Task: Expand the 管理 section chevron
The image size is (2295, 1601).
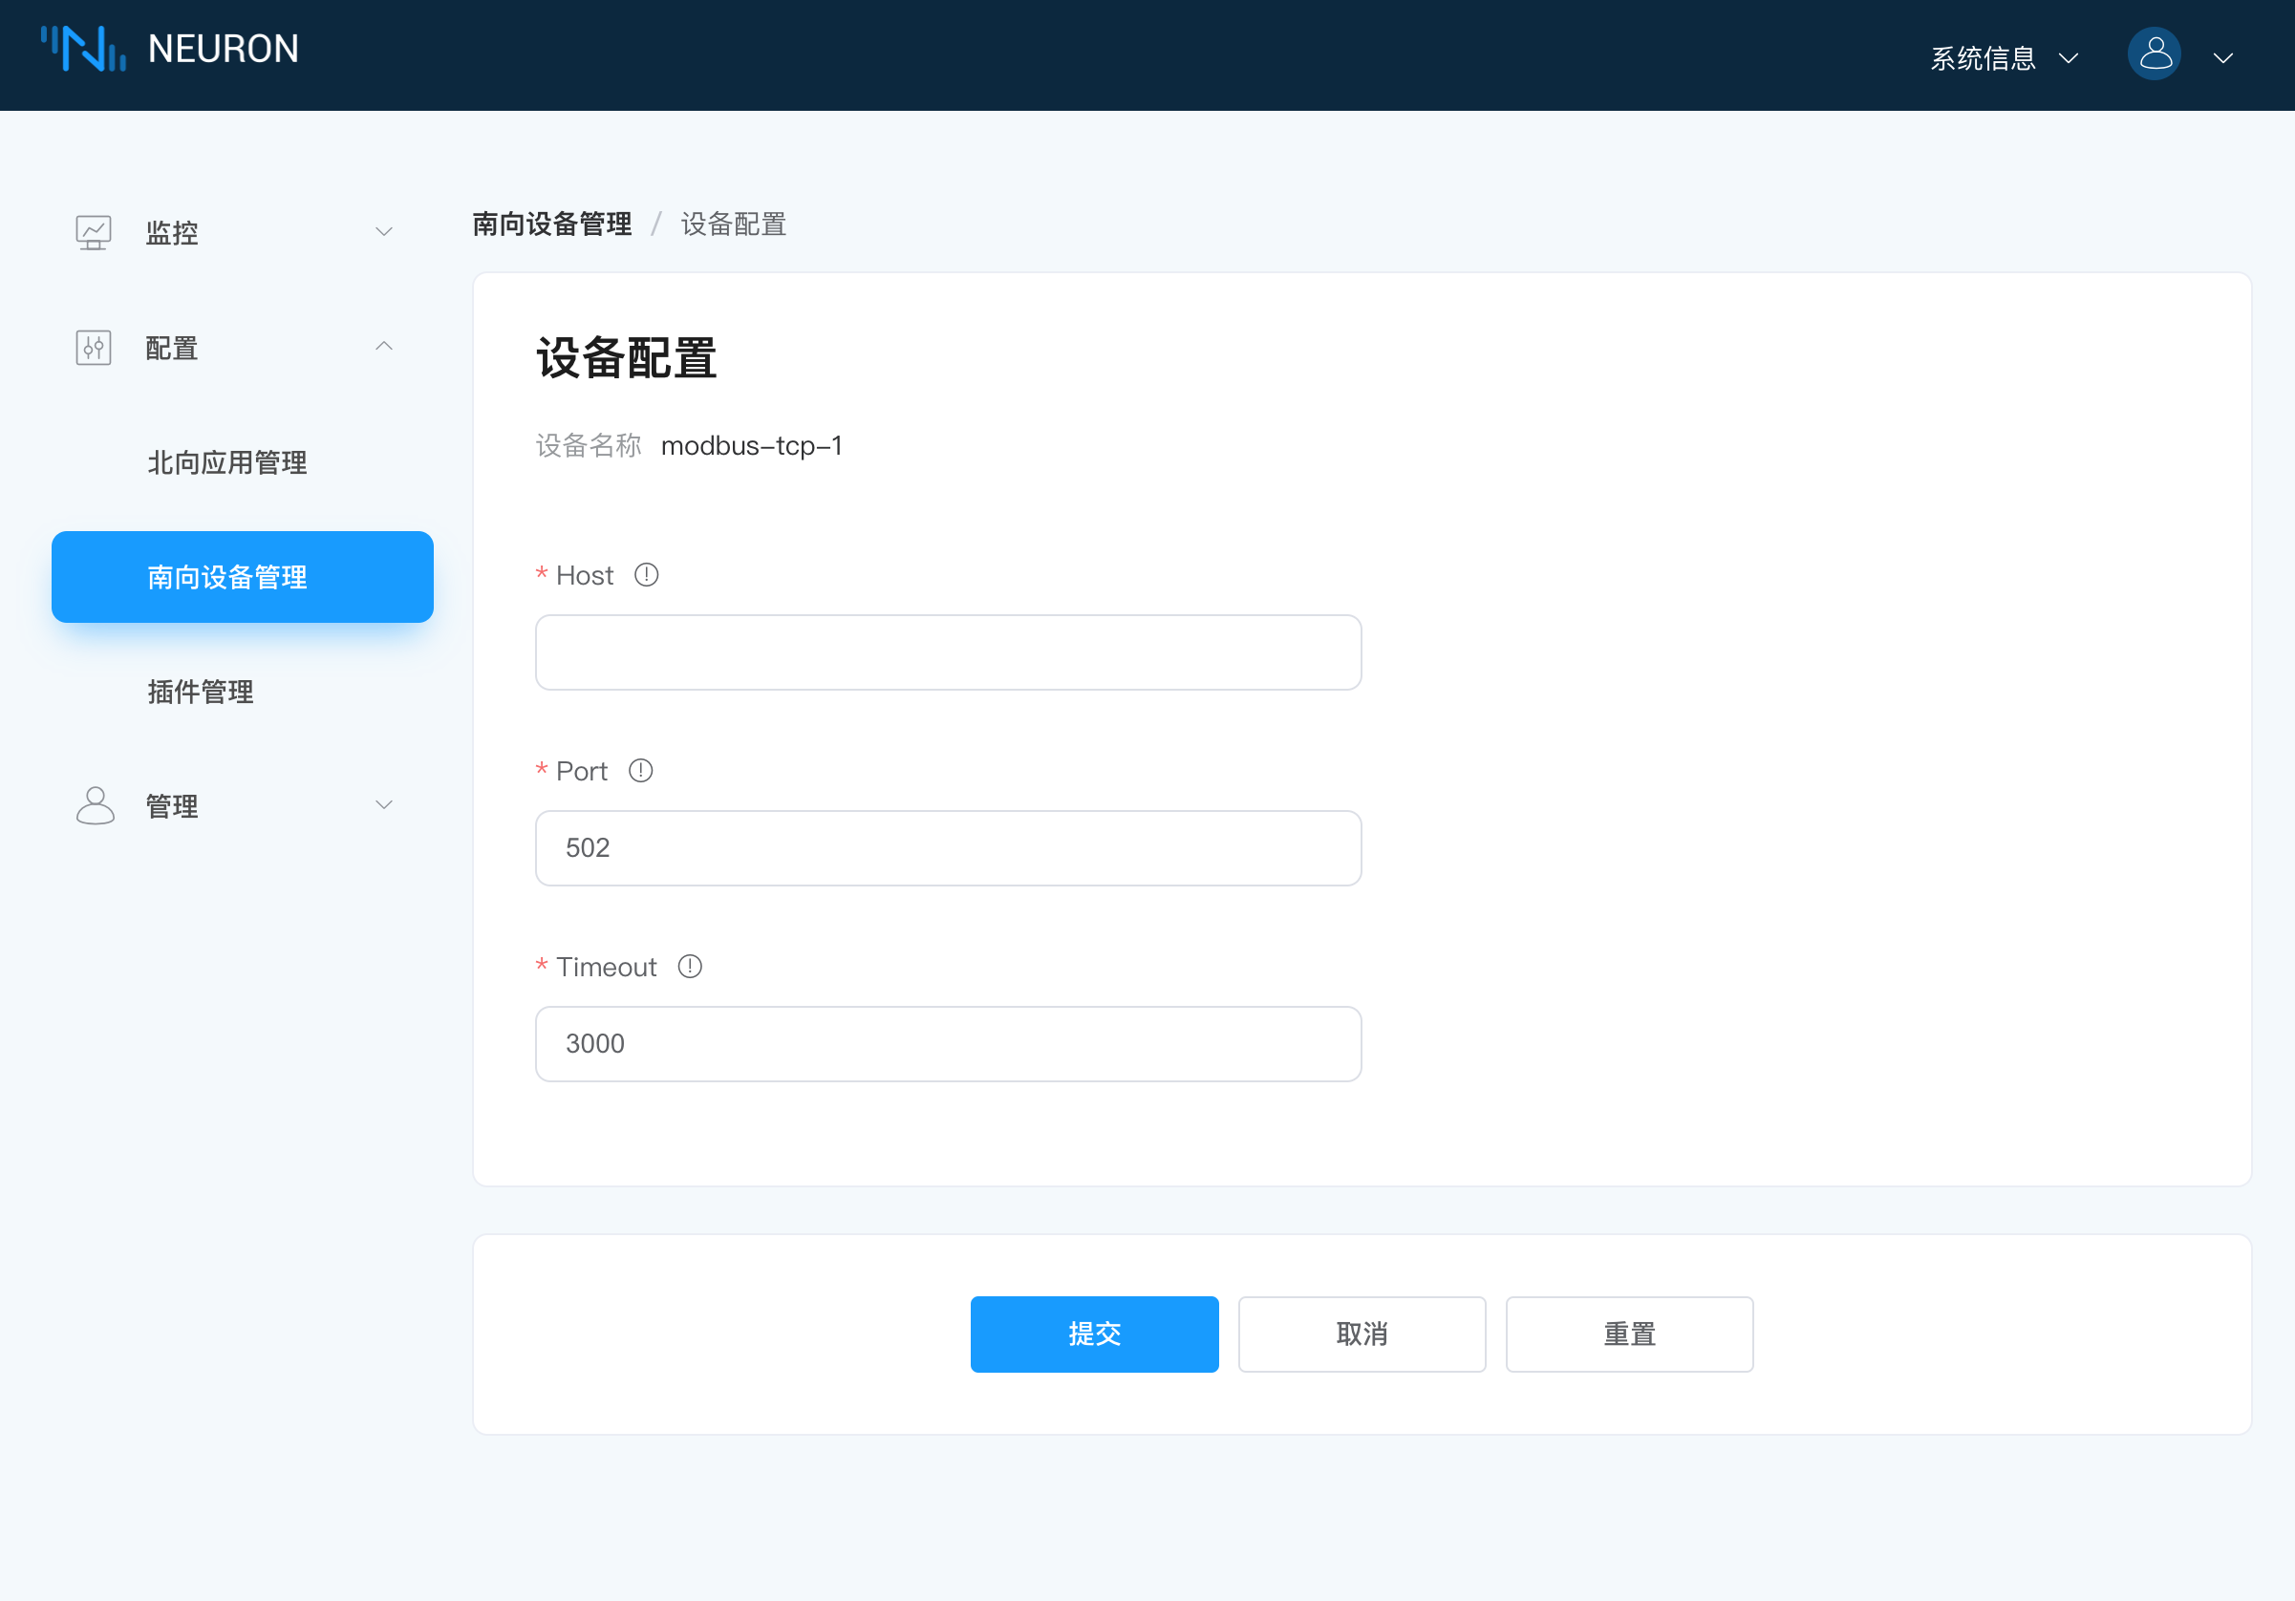Action: point(384,803)
